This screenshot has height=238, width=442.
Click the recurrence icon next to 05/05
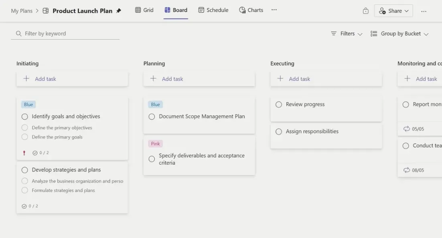[x=406, y=129]
